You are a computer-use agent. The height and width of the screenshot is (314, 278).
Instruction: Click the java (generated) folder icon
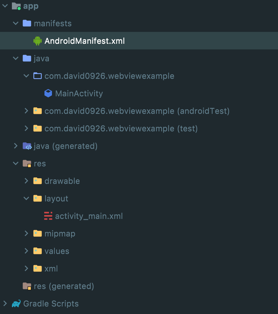pos(27,146)
